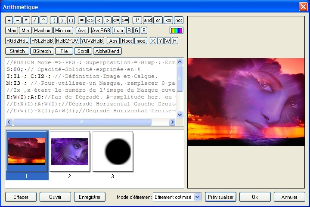Select image thumbnail 3 with black circle mask
The width and height of the screenshot is (310, 207).
click(x=113, y=155)
